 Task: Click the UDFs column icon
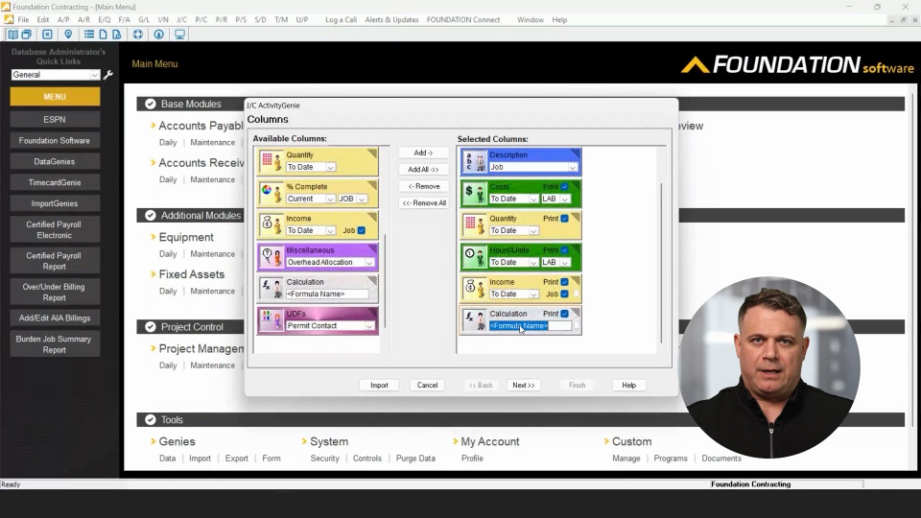271,319
